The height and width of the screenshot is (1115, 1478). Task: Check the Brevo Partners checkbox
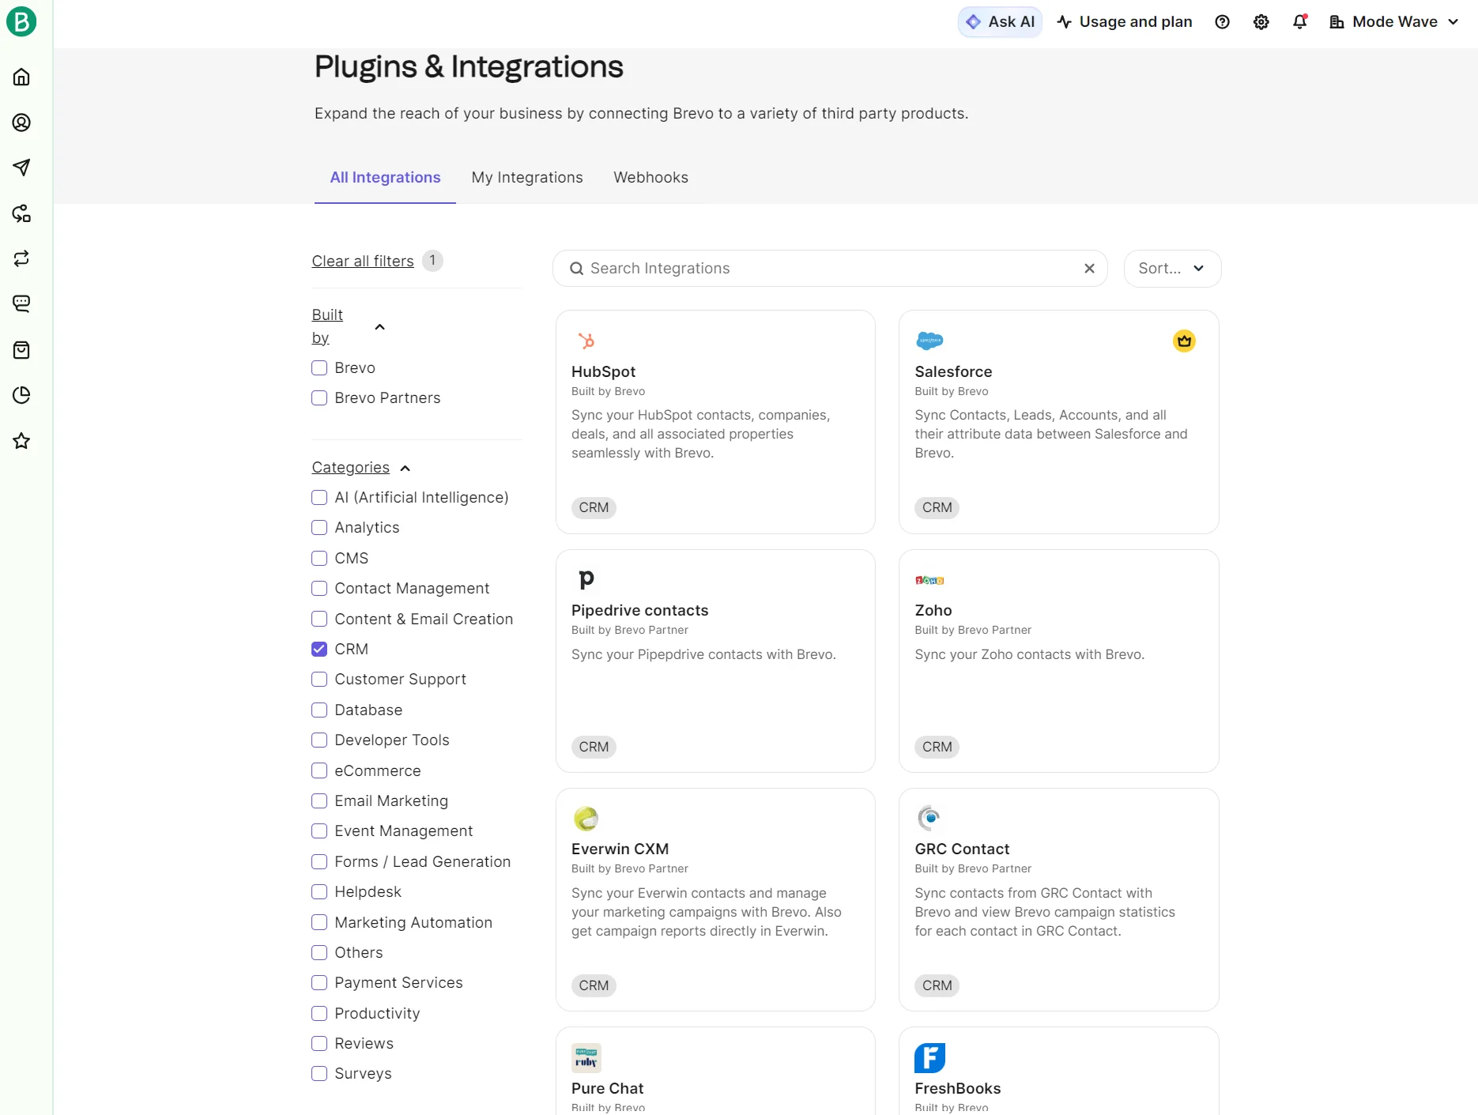(x=319, y=398)
